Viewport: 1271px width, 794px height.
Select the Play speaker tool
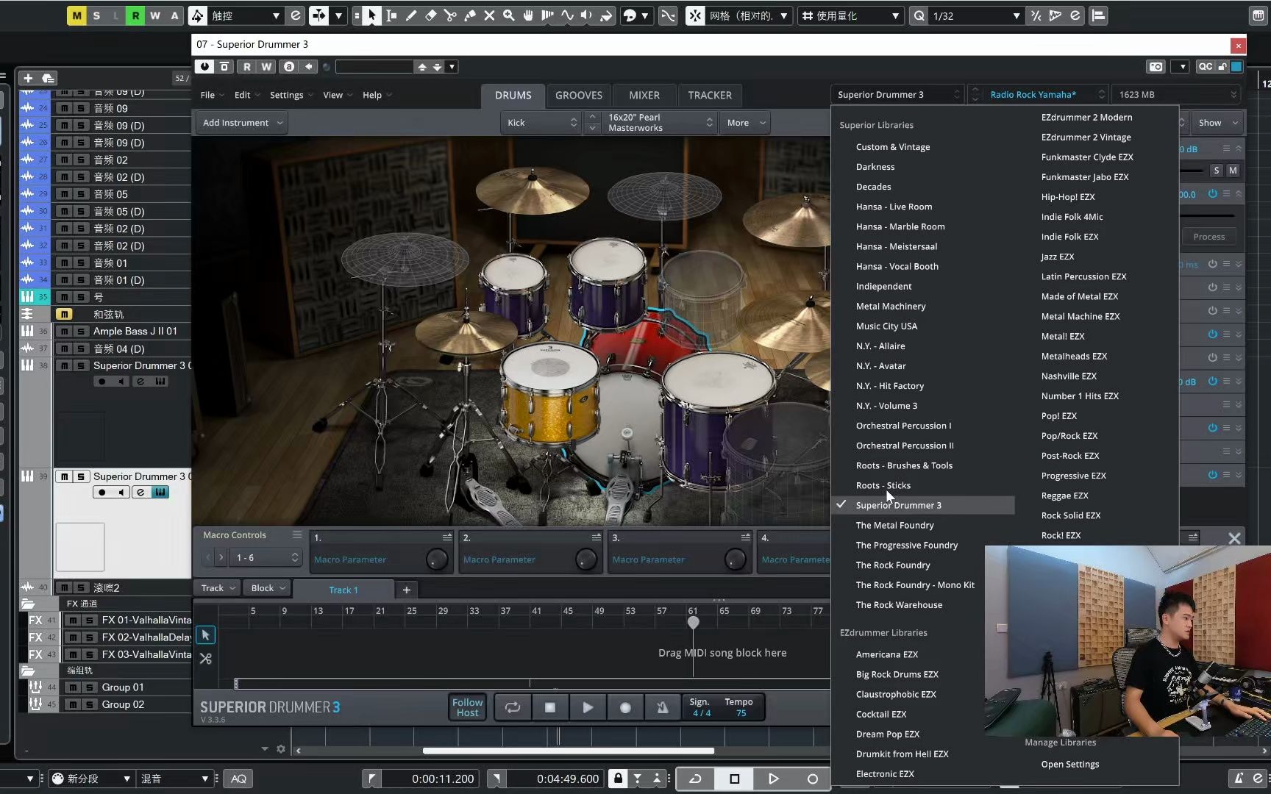(586, 15)
